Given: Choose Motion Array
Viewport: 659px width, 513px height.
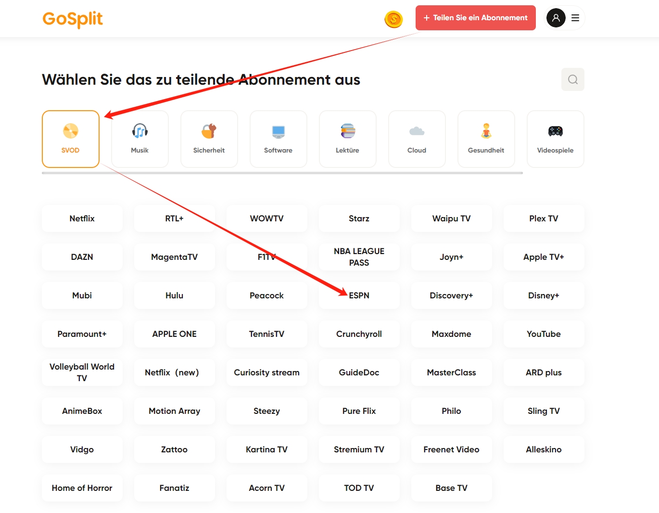Looking at the screenshot, I should (175, 411).
